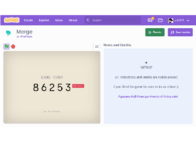Expand the account dropdown arrow
The width and height of the screenshot is (196, 147).
tap(188, 20)
